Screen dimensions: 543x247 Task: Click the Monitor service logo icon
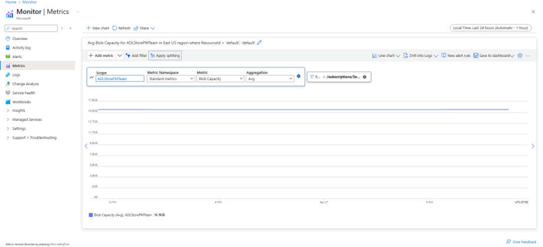9,14
